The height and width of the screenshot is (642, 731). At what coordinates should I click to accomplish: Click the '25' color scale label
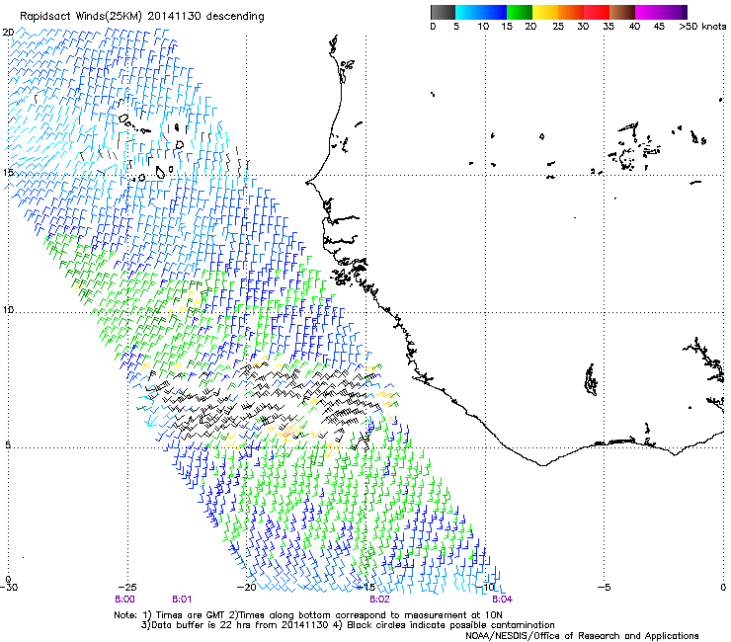coord(558,27)
